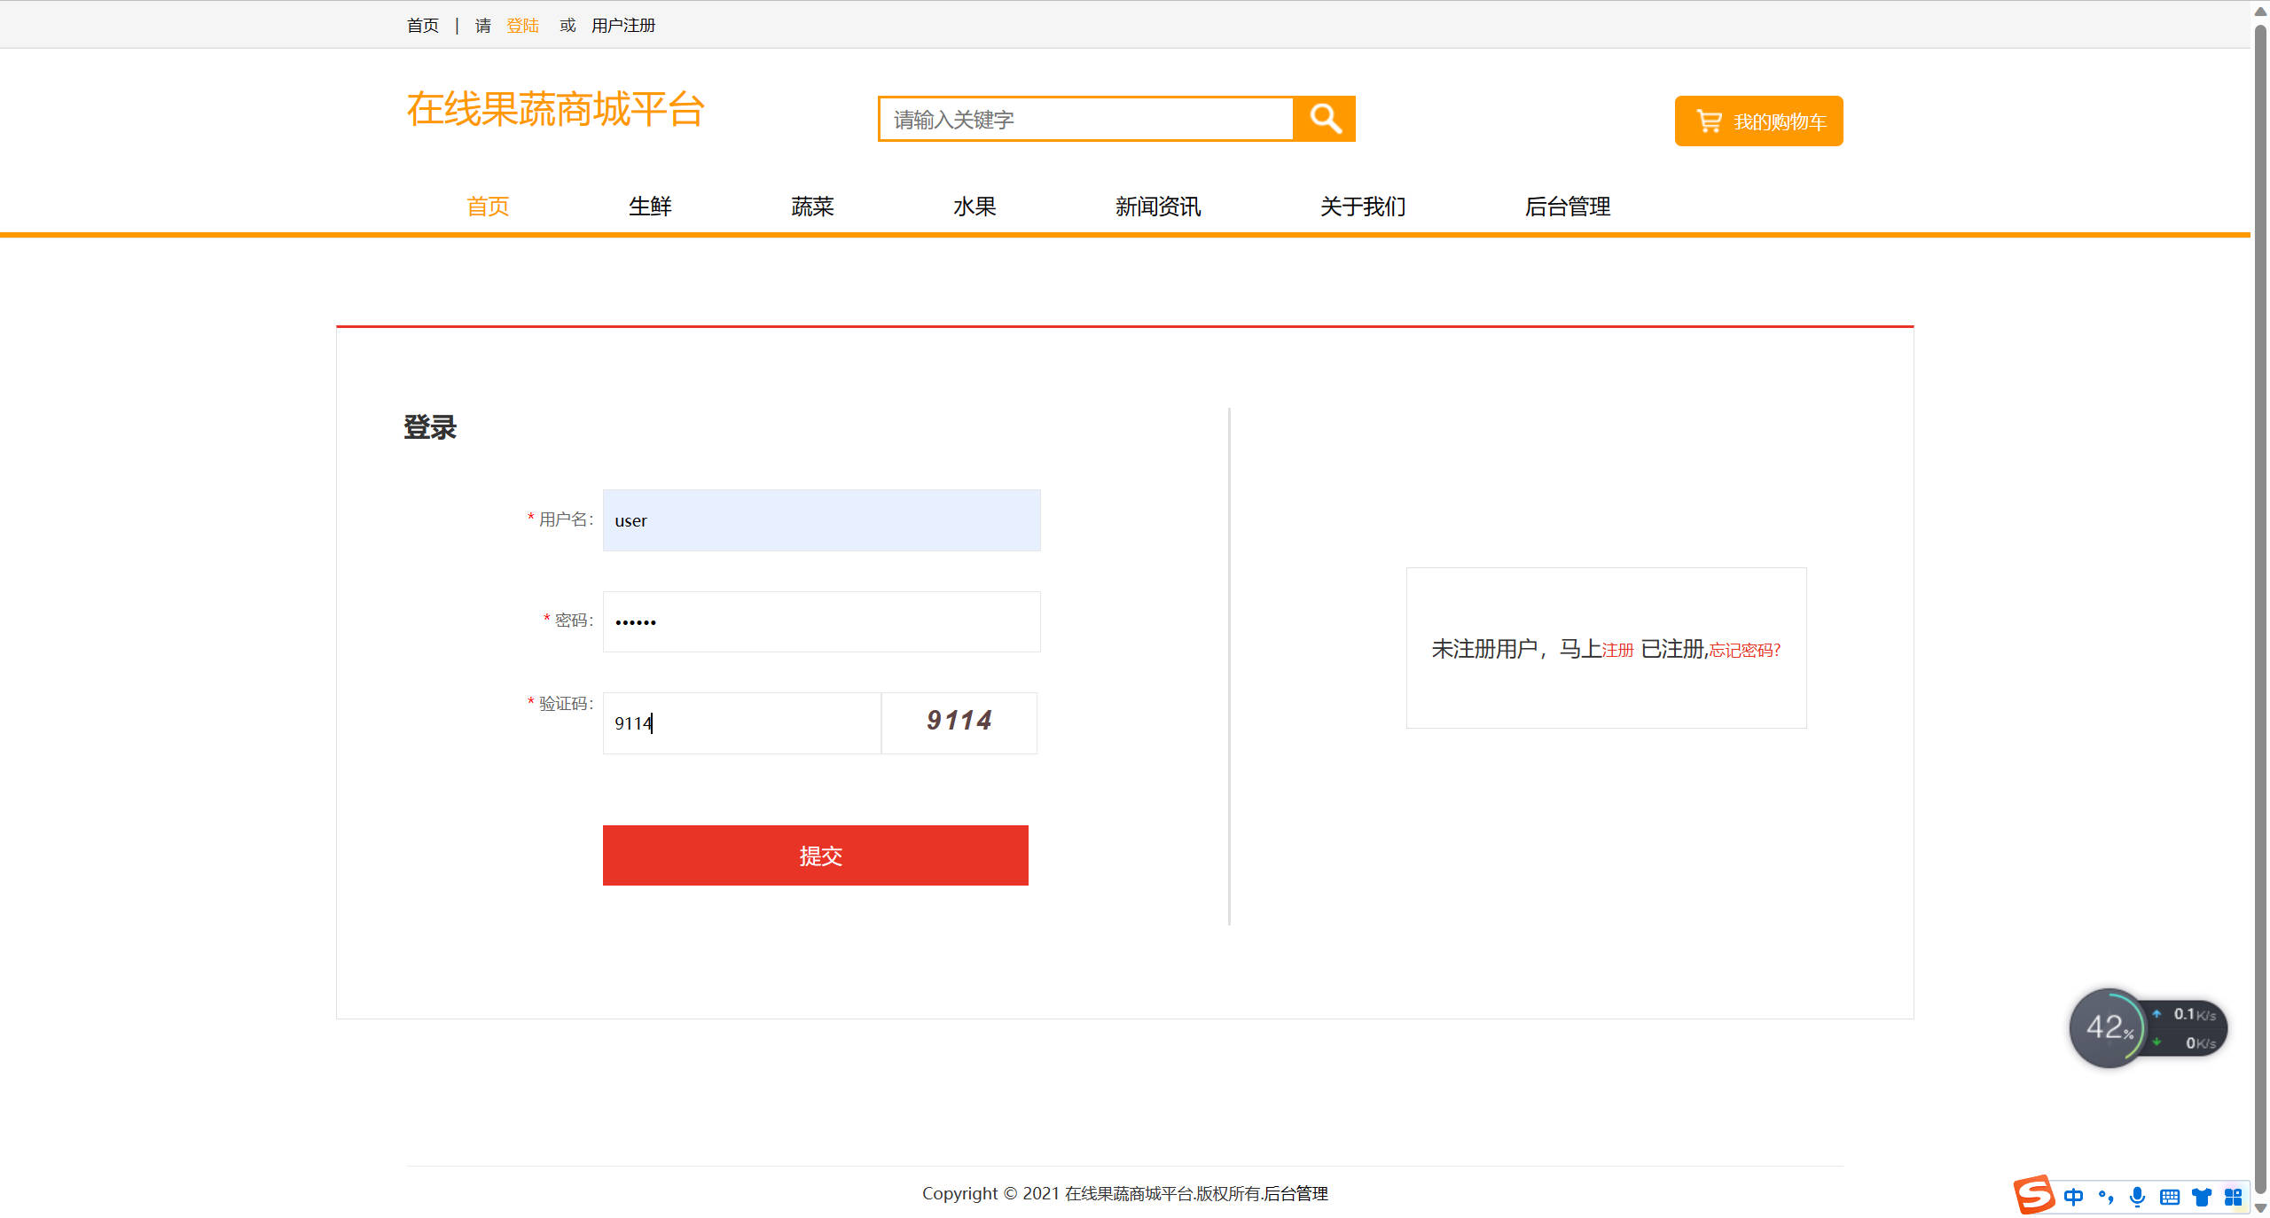The image size is (2270, 1218).
Task: Open the 新闻资讯 menu item
Action: (1158, 207)
